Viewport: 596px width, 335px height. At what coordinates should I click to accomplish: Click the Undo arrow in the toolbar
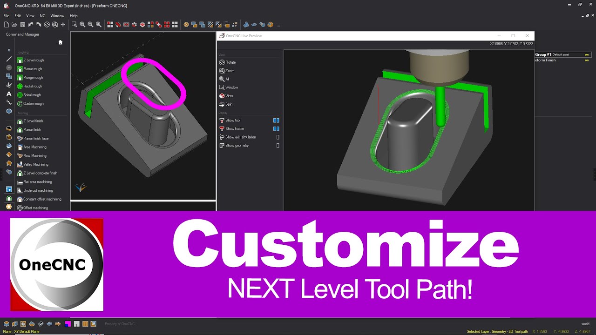[31, 25]
